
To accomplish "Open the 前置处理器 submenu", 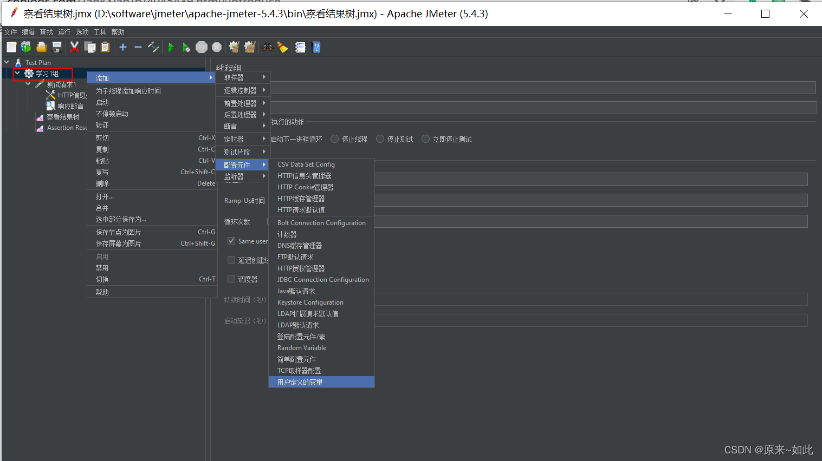I will point(243,103).
